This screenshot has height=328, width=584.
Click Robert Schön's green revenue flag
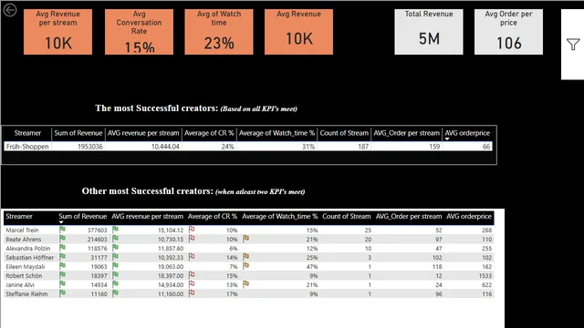pyautogui.click(x=62, y=275)
